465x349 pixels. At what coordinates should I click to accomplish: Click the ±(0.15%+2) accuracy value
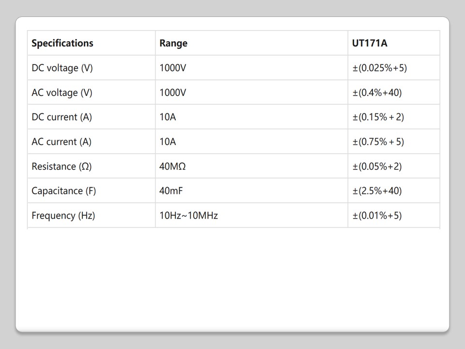click(378, 117)
